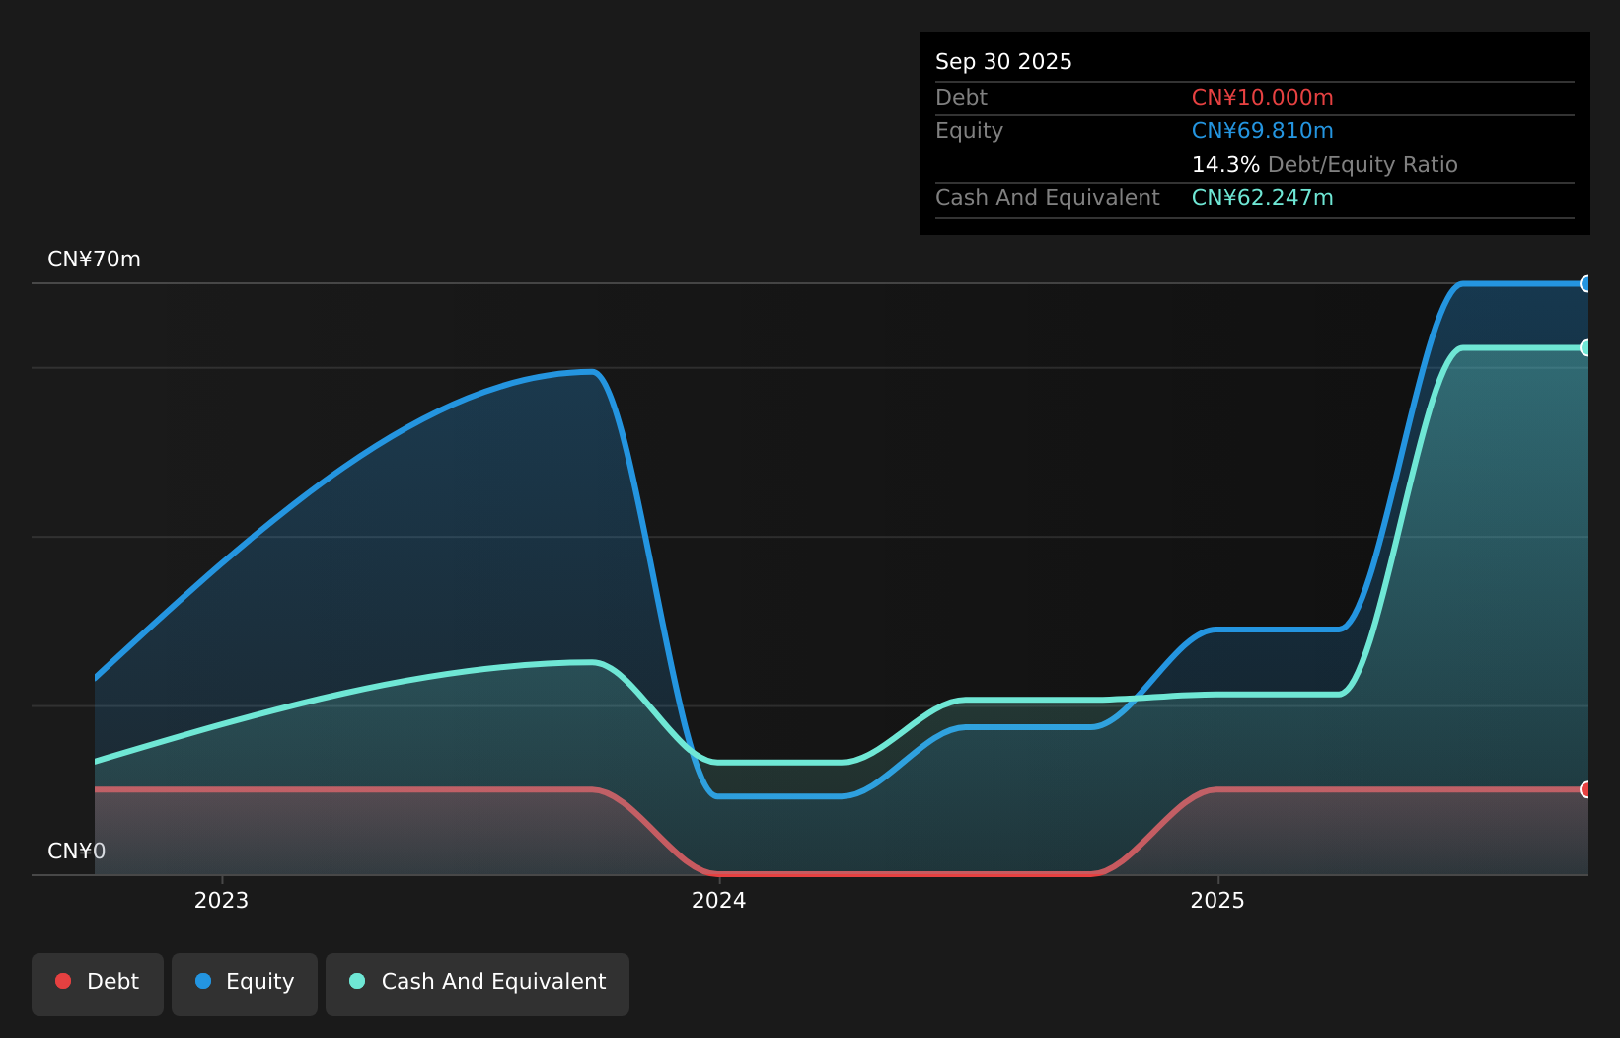Click the 2024 x-axis label

pyautogui.click(x=719, y=900)
